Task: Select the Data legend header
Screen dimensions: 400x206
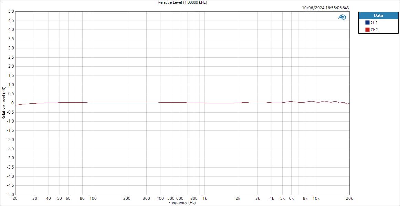Action: pos(378,15)
